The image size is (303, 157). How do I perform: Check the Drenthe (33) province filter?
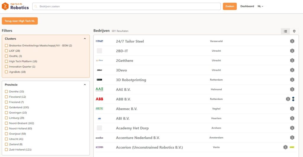coord(7,91)
